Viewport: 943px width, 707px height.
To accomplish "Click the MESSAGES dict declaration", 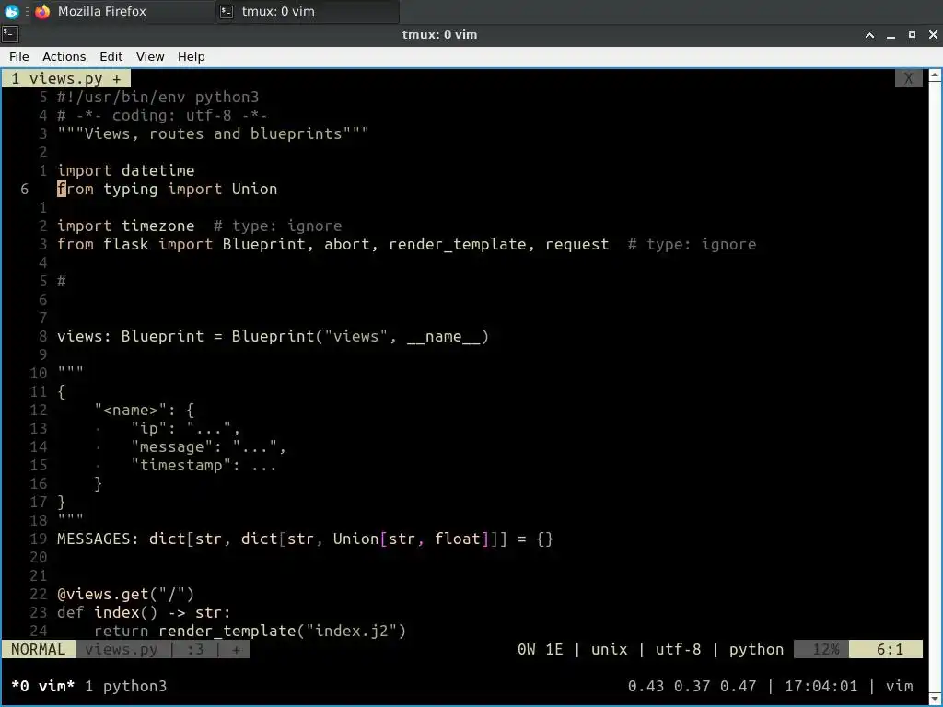I will [305, 539].
